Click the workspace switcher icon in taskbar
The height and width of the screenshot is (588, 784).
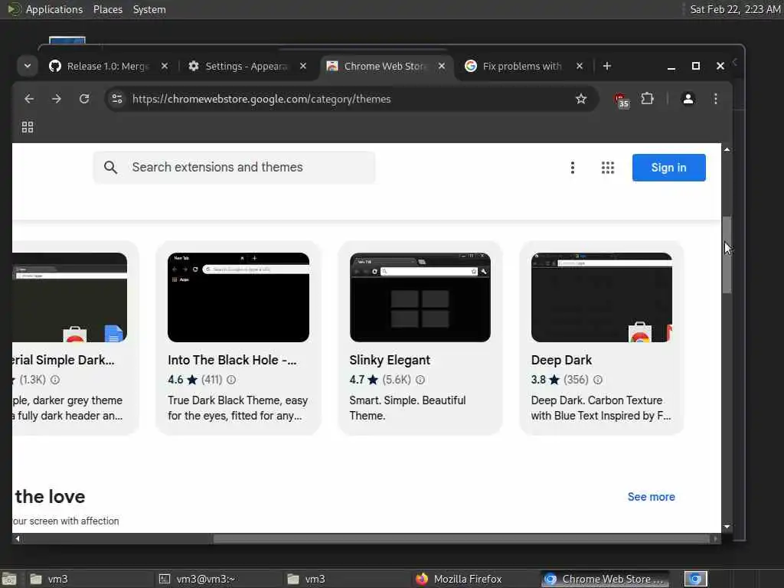[x=695, y=579]
